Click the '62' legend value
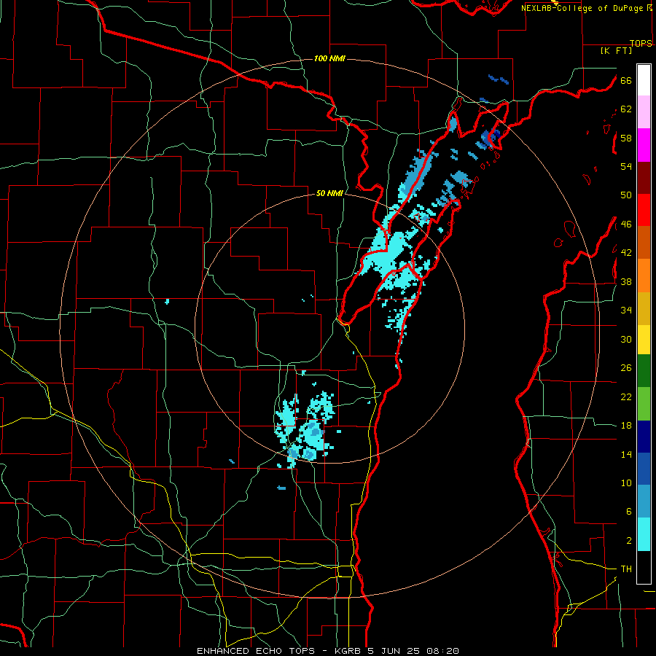This screenshot has width=656, height=656. (626, 109)
